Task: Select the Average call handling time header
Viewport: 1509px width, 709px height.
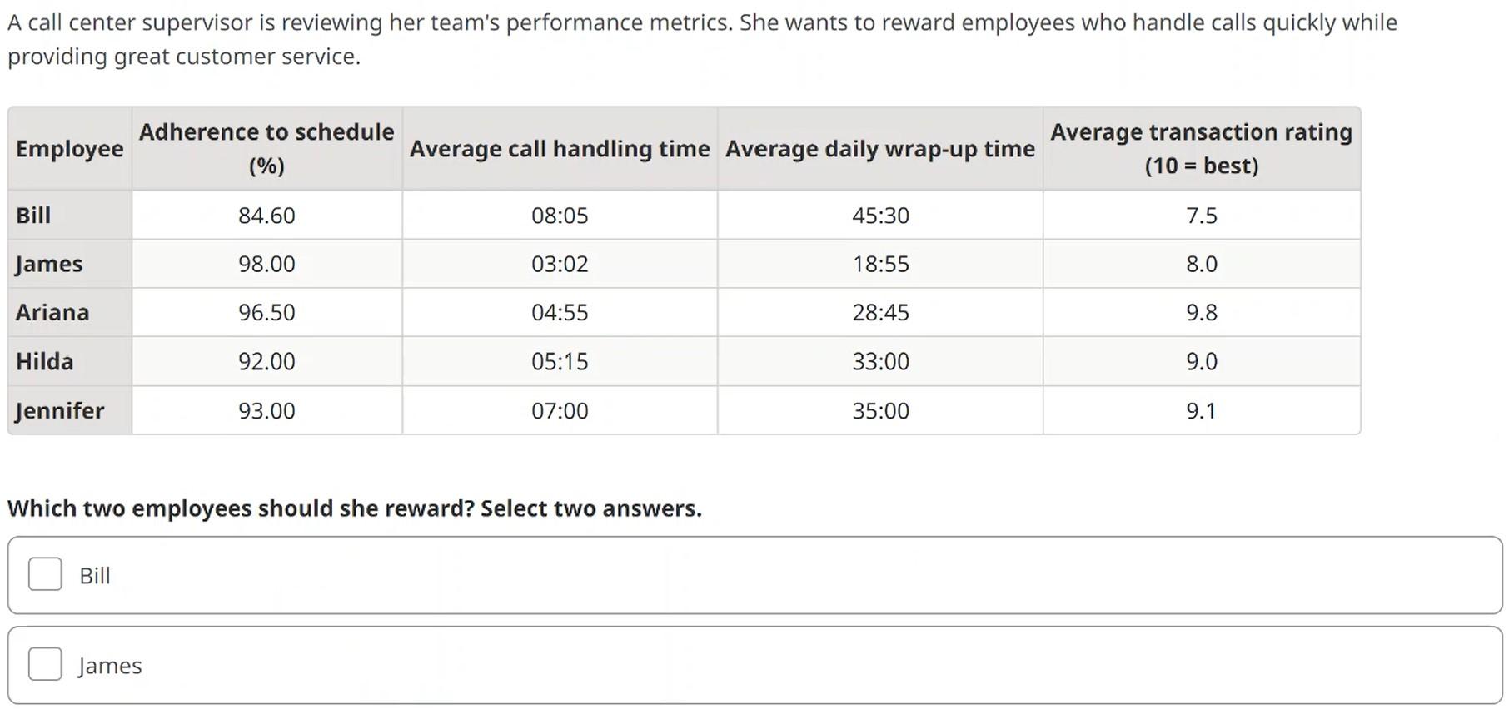Action: click(559, 148)
